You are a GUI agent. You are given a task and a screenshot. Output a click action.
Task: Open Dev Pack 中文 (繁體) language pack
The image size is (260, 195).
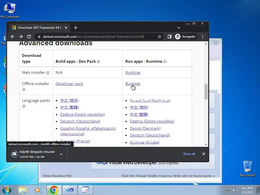click(x=69, y=107)
